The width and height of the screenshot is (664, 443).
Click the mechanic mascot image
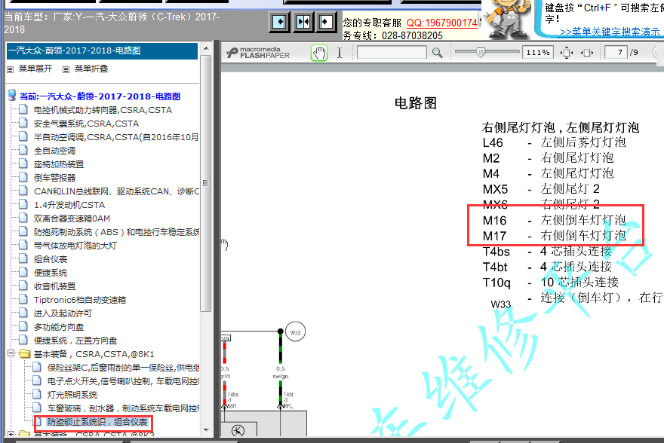508,19
